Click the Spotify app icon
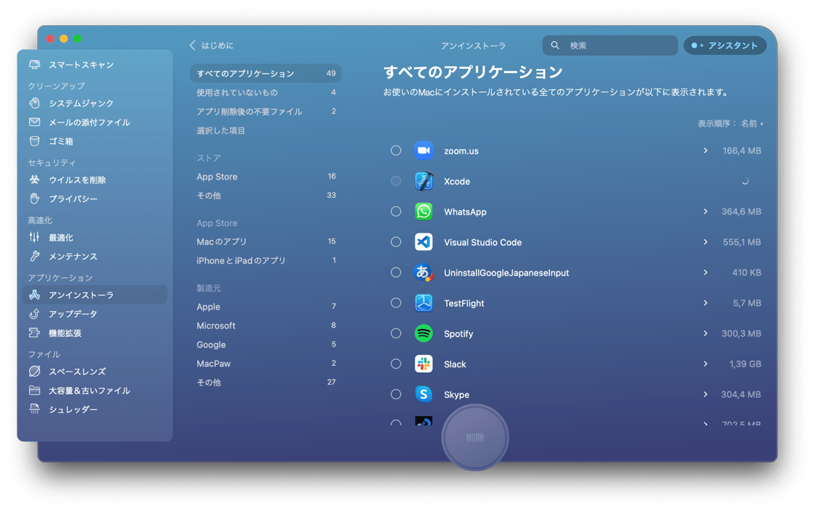815x512 pixels. tap(424, 333)
